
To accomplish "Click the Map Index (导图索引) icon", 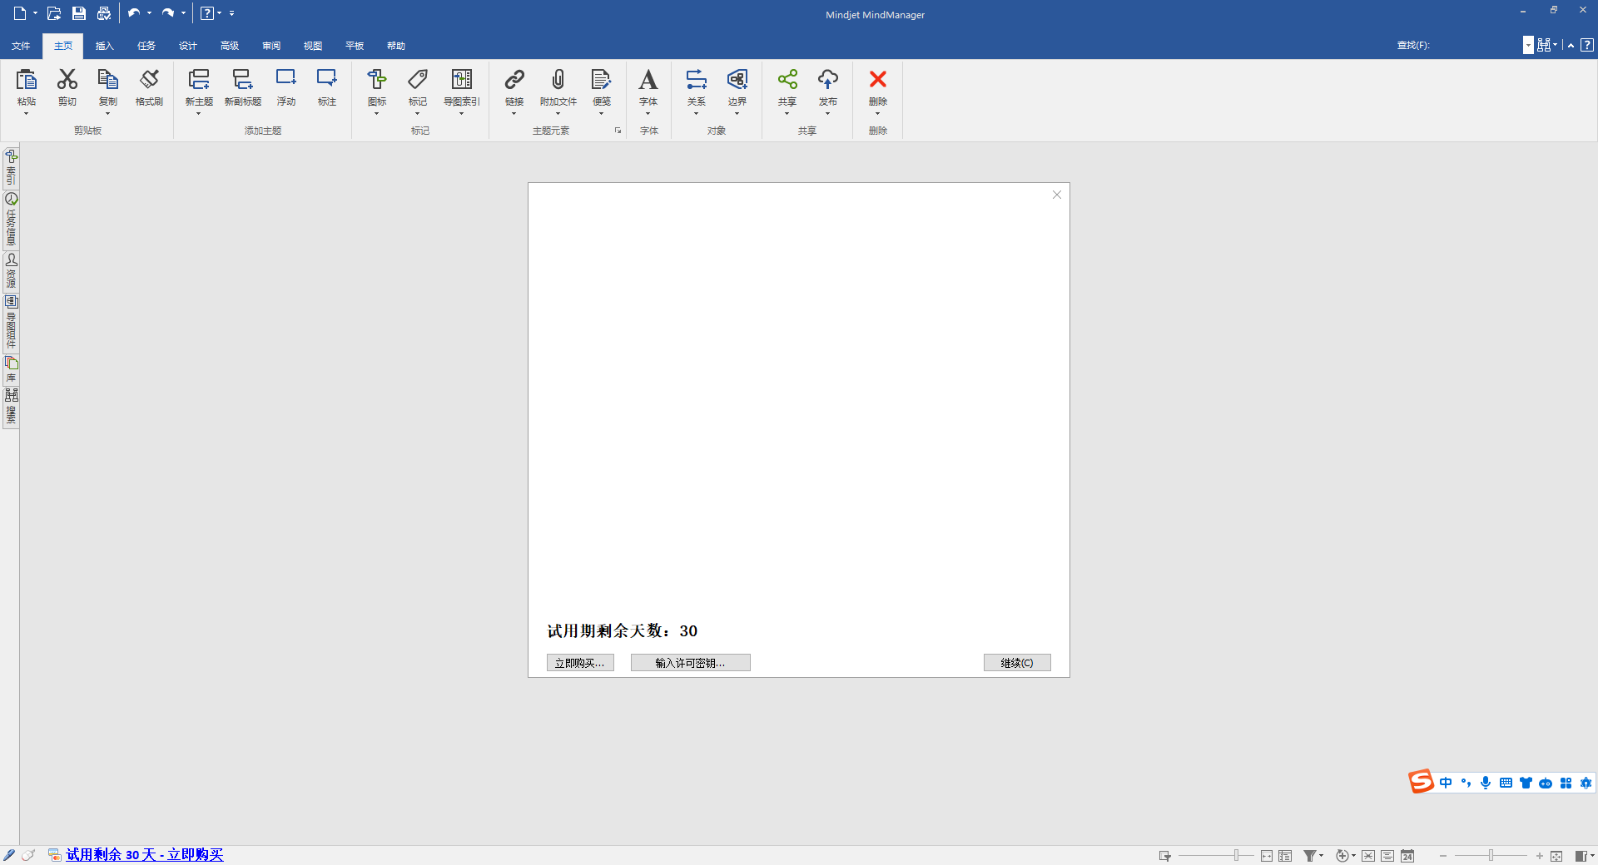I will point(462,79).
